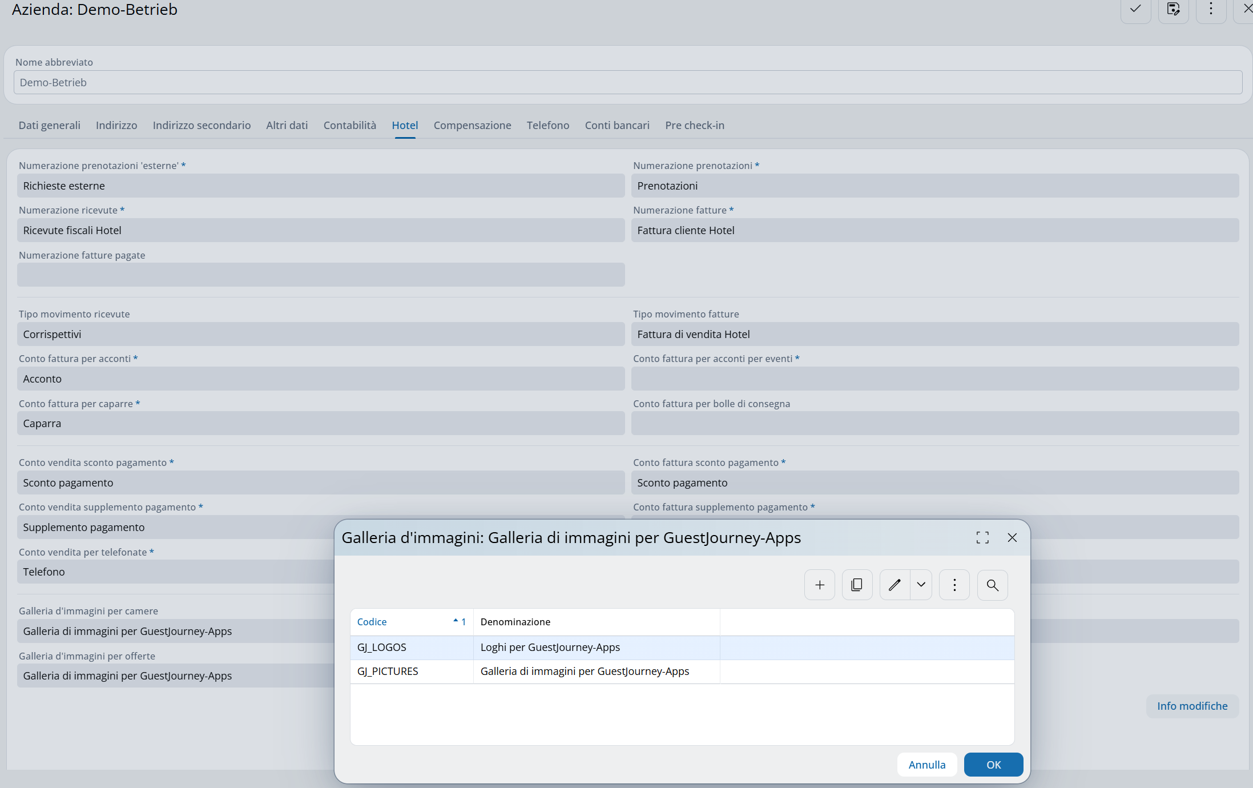Image resolution: width=1253 pixels, height=788 pixels.
Task: Click the save-and-edit icon at top
Action: [x=1173, y=9]
